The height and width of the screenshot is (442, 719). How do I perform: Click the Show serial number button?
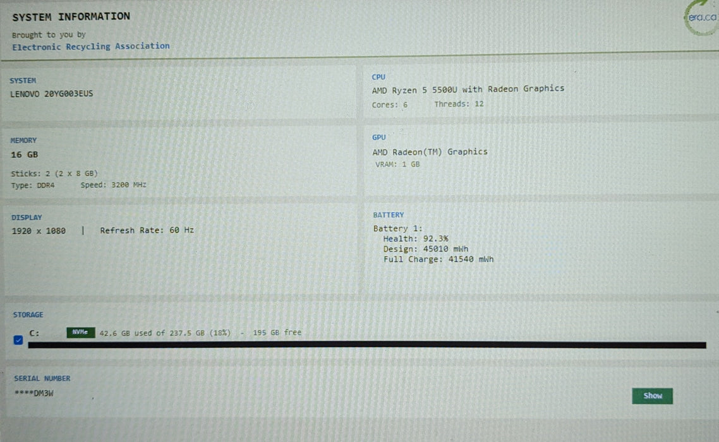(652, 396)
